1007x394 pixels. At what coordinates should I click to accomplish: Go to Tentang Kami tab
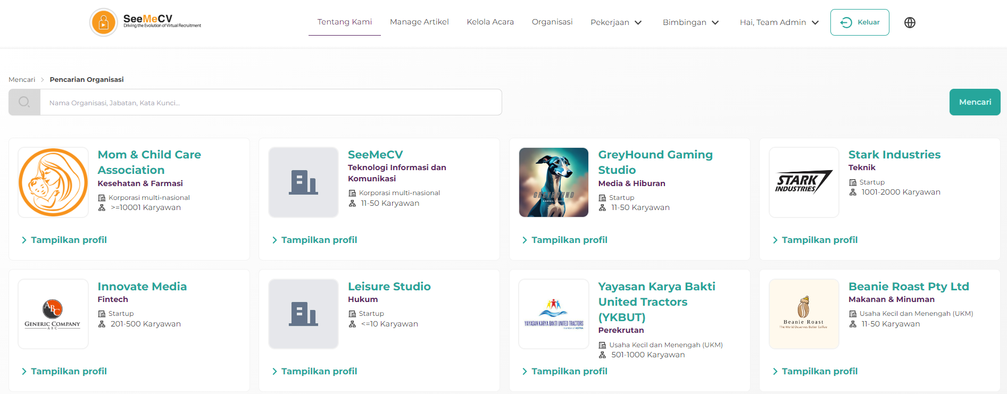click(345, 22)
